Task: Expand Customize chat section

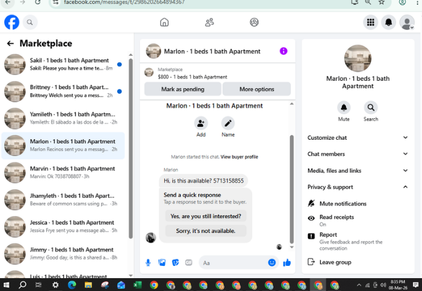Action: (358, 138)
